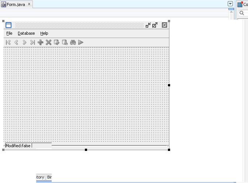Screen dimensions: 248x183
Task: Click empty status field next to Modified
Action: pyautogui.click(x=42, y=145)
